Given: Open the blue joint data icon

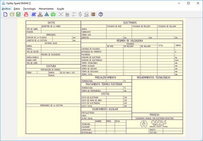Looking at the screenshot, I should click(33, 15).
